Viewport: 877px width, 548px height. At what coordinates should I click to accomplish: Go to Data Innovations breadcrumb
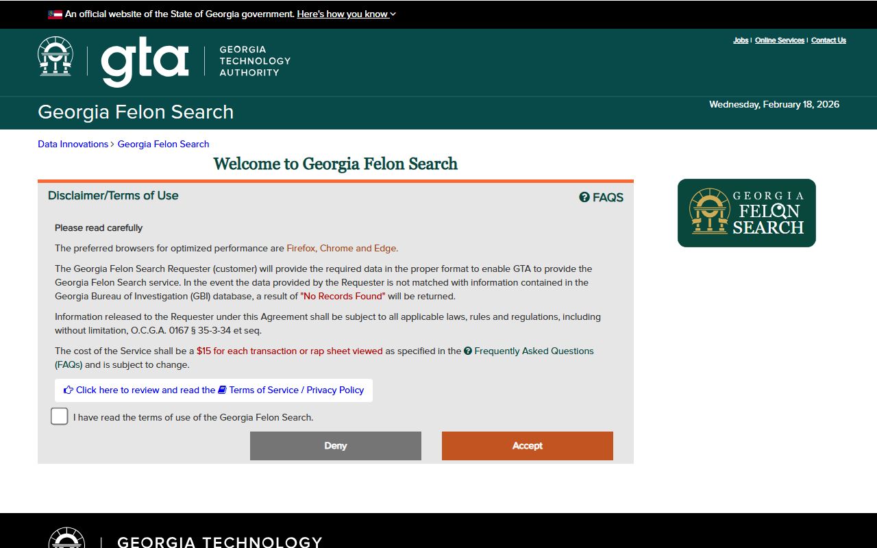tap(73, 144)
